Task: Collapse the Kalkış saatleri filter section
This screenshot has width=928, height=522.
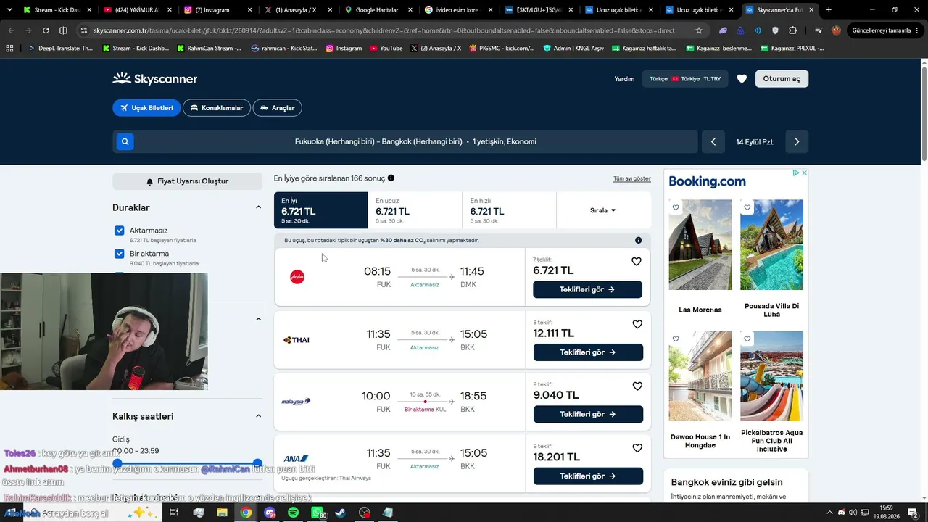Action: (x=258, y=416)
